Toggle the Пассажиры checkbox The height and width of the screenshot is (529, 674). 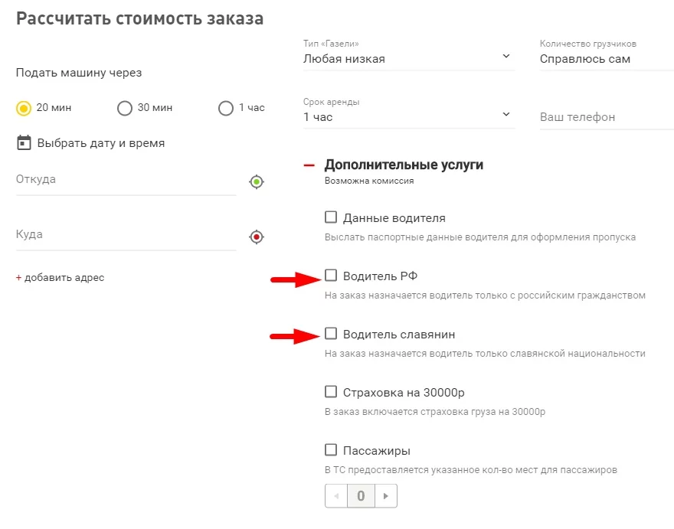pos(331,450)
